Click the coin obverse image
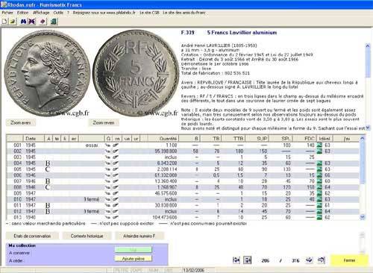The image size is (373, 273). pos(47,74)
